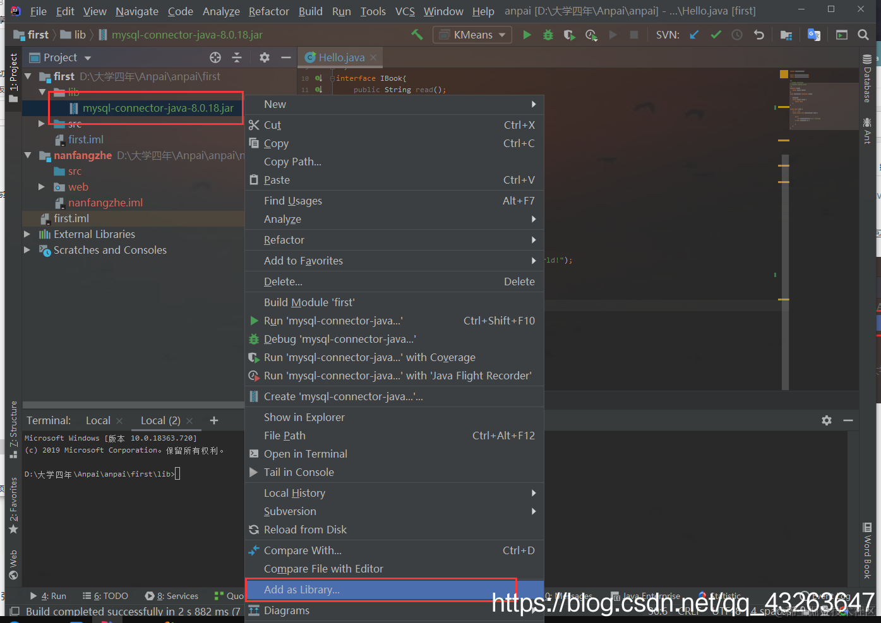Click the collapse all icon in Project panel
Image resolution: width=881 pixels, height=623 pixels.
pyautogui.click(x=237, y=57)
